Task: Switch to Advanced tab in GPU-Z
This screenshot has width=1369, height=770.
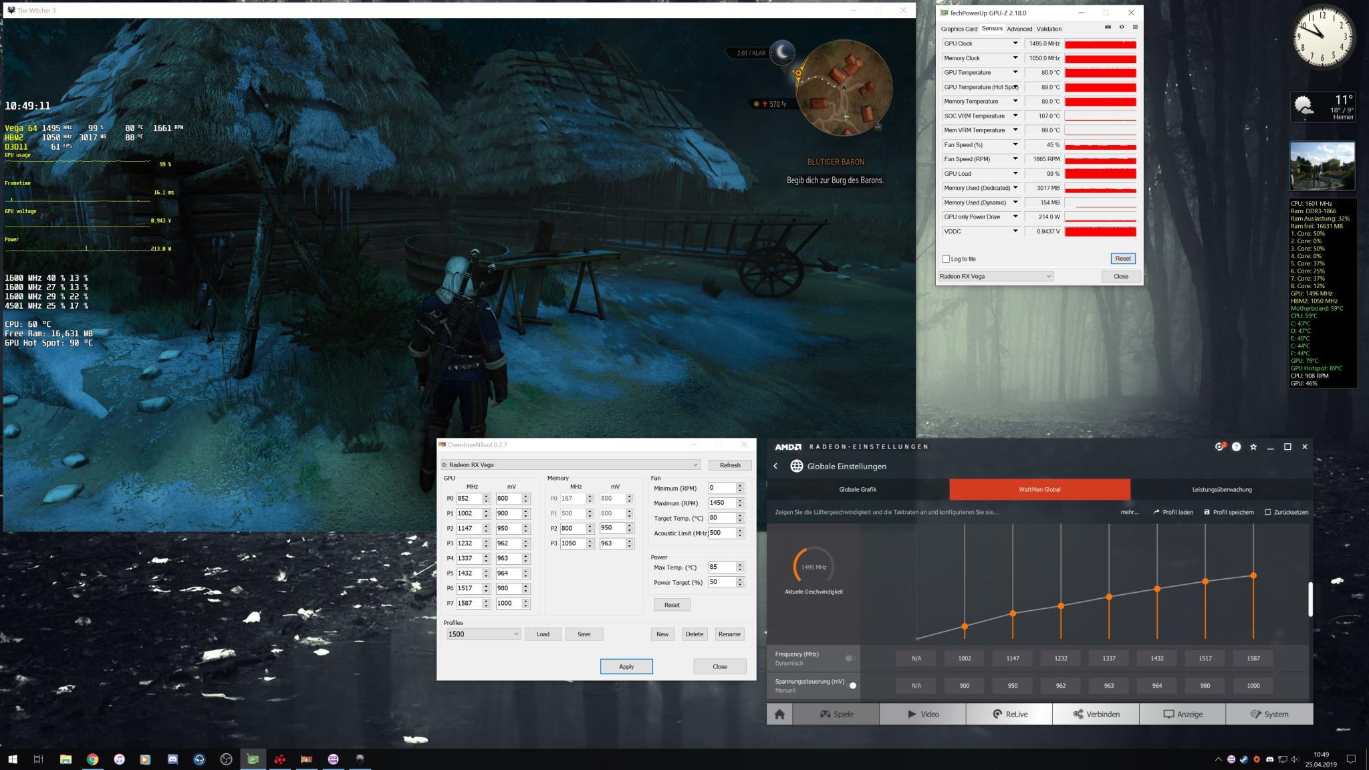Action: 1019,29
